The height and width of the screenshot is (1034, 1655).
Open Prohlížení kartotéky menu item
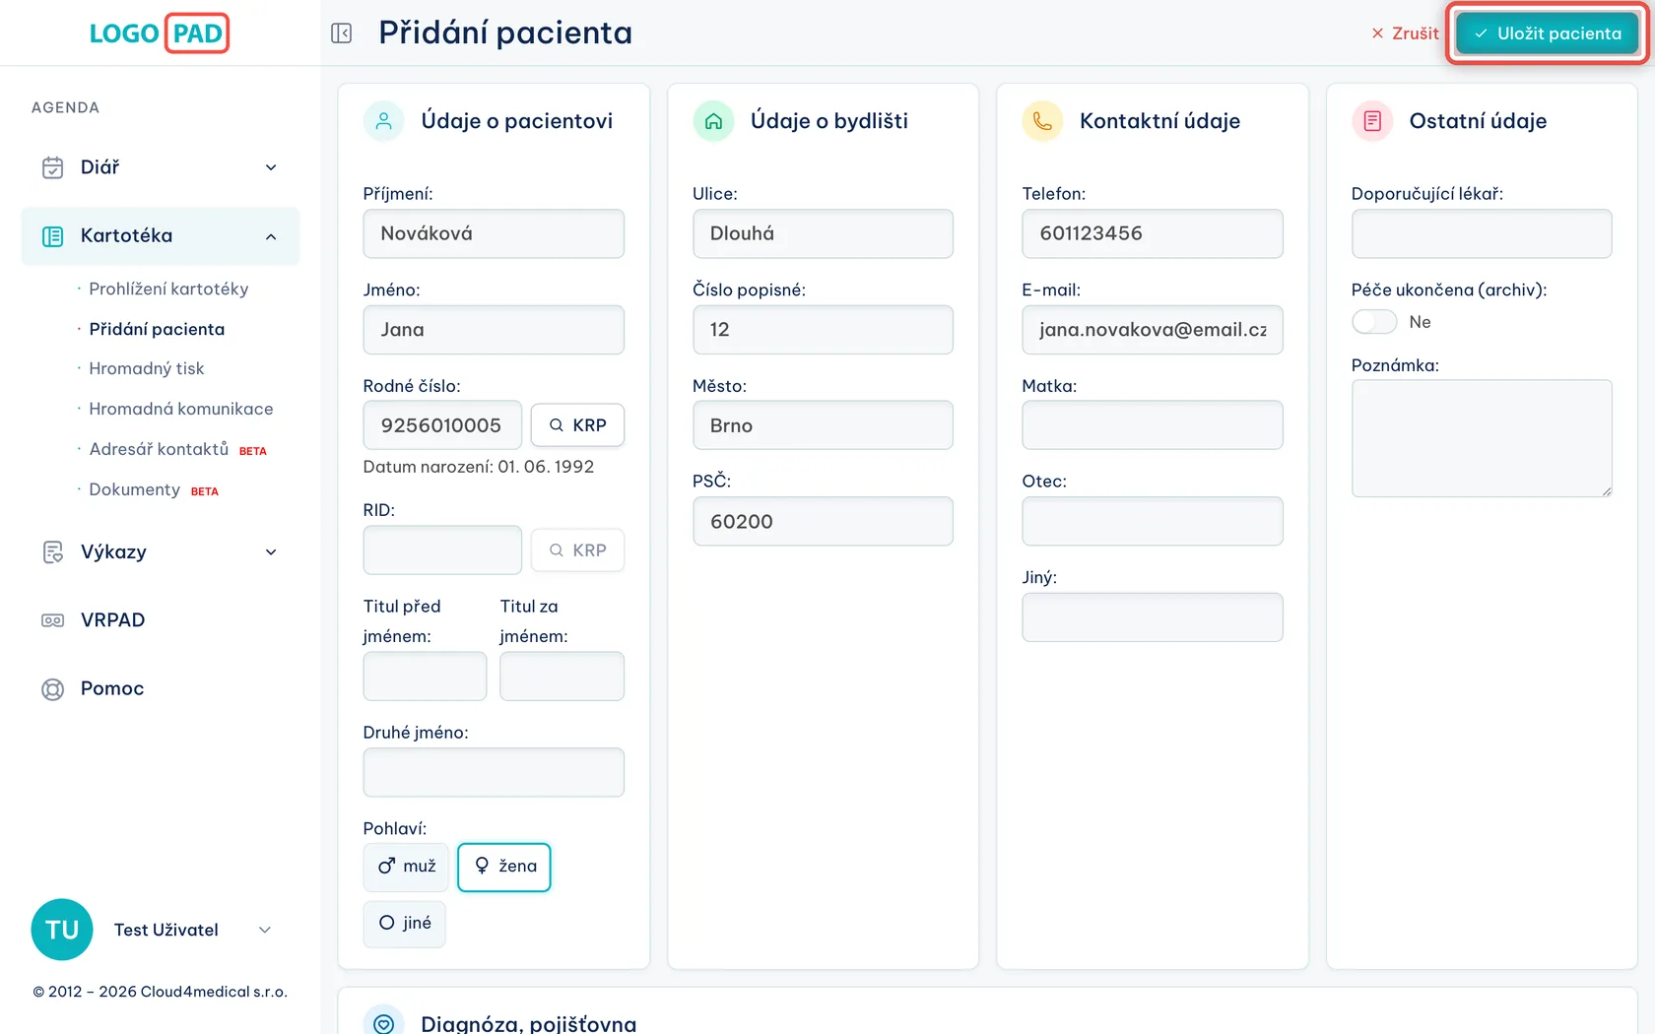click(x=168, y=289)
